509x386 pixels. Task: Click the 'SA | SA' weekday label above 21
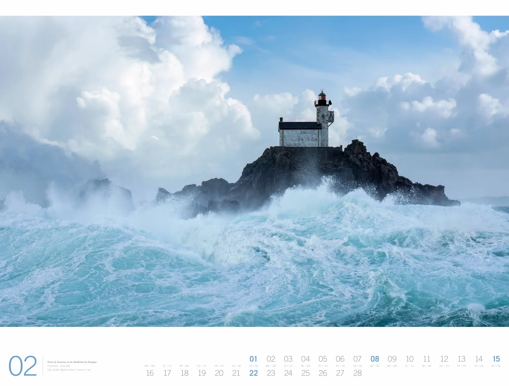pos(236,366)
